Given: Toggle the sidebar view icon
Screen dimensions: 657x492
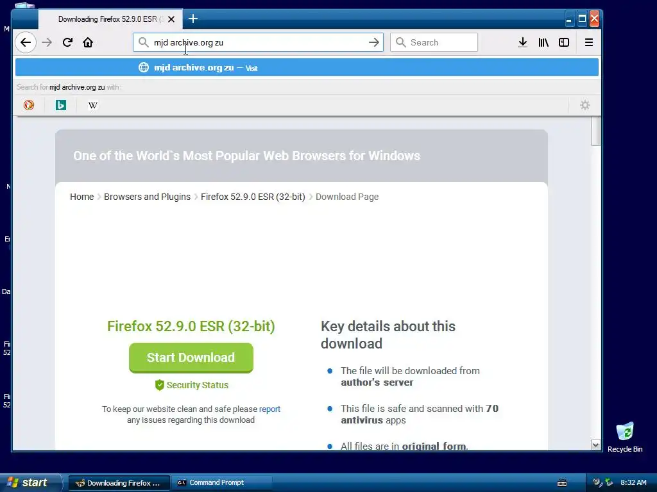Looking at the screenshot, I should click(564, 42).
